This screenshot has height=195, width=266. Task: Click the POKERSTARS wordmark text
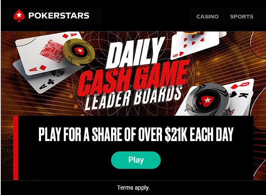pyautogui.click(x=59, y=16)
